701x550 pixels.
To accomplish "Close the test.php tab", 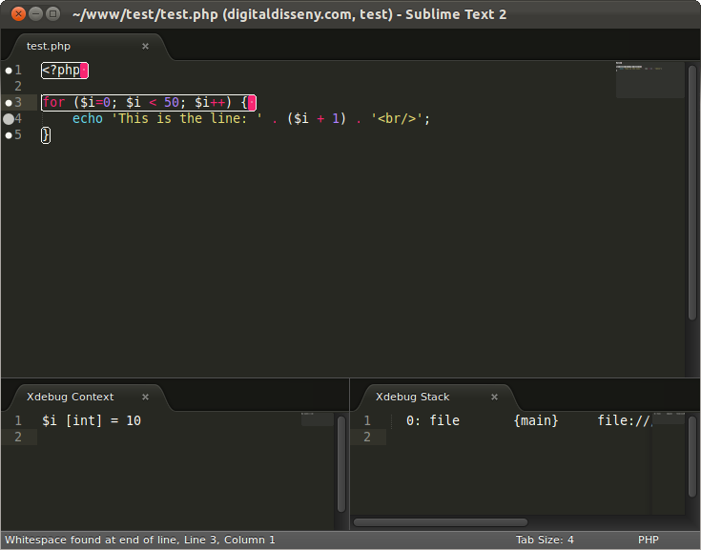I will (146, 46).
